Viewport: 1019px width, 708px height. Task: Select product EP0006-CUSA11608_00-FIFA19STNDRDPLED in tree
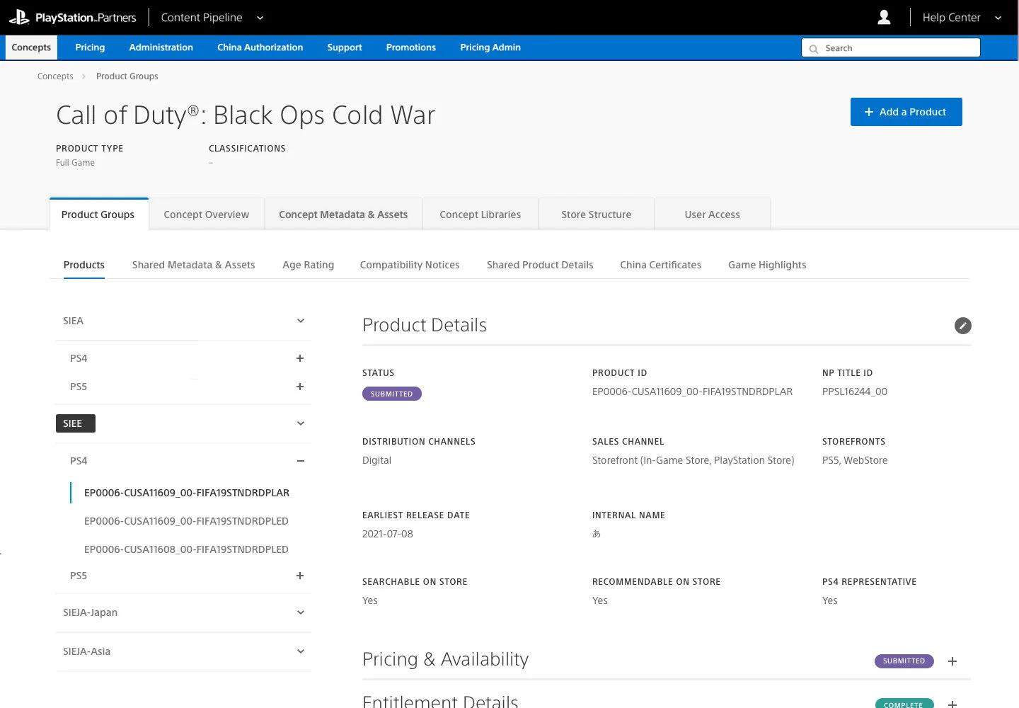(x=186, y=549)
